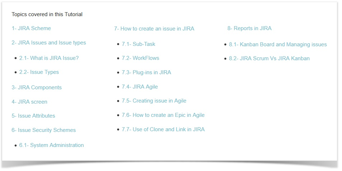Screen dimensions: 342x171
Task: Go to 7.3- Plug-ins in JIRA
Action: 146,73
